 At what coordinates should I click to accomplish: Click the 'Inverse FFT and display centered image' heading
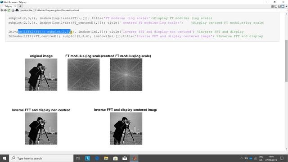[x=125, y=110]
